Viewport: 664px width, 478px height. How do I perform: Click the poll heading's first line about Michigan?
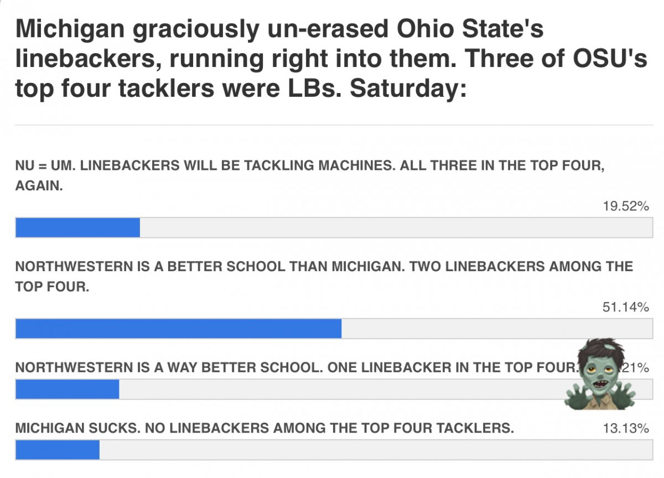click(279, 29)
